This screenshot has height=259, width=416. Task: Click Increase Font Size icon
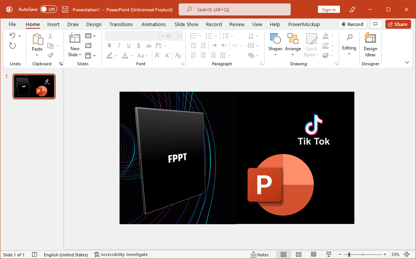point(157,55)
